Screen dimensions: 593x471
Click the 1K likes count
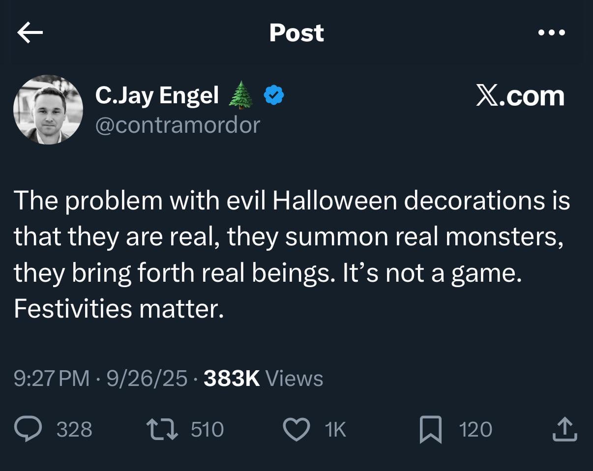click(336, 430)
